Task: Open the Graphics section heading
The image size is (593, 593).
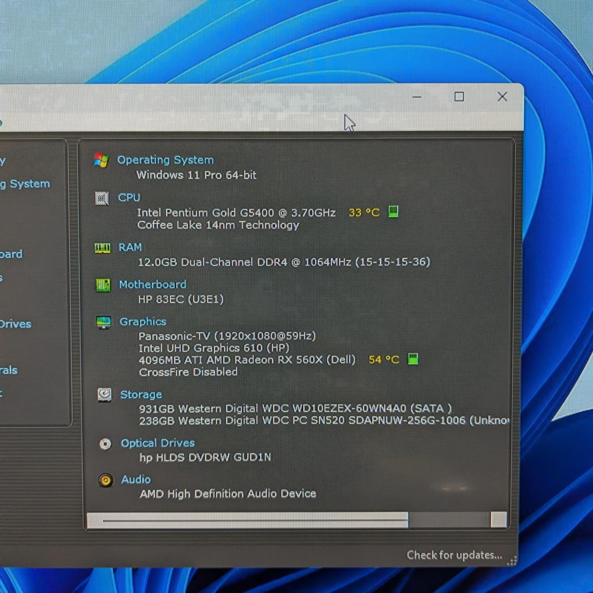Action: [x=143, y=322]
